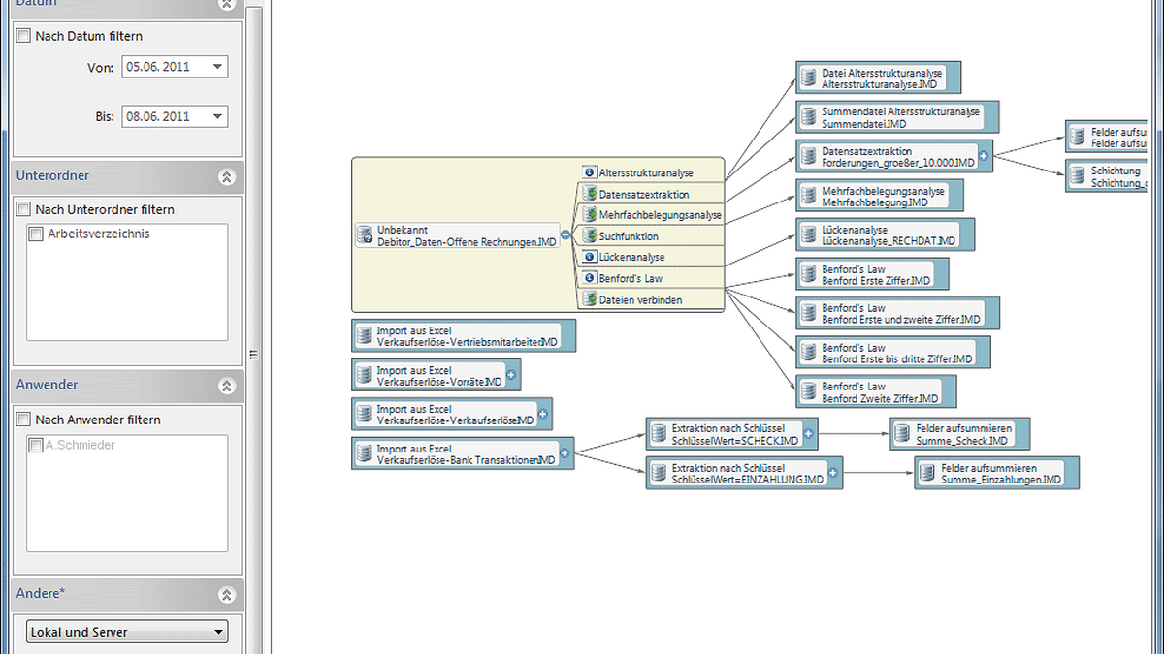Check the Arbeitsverzeichnis subfolder box

[37, 234]
